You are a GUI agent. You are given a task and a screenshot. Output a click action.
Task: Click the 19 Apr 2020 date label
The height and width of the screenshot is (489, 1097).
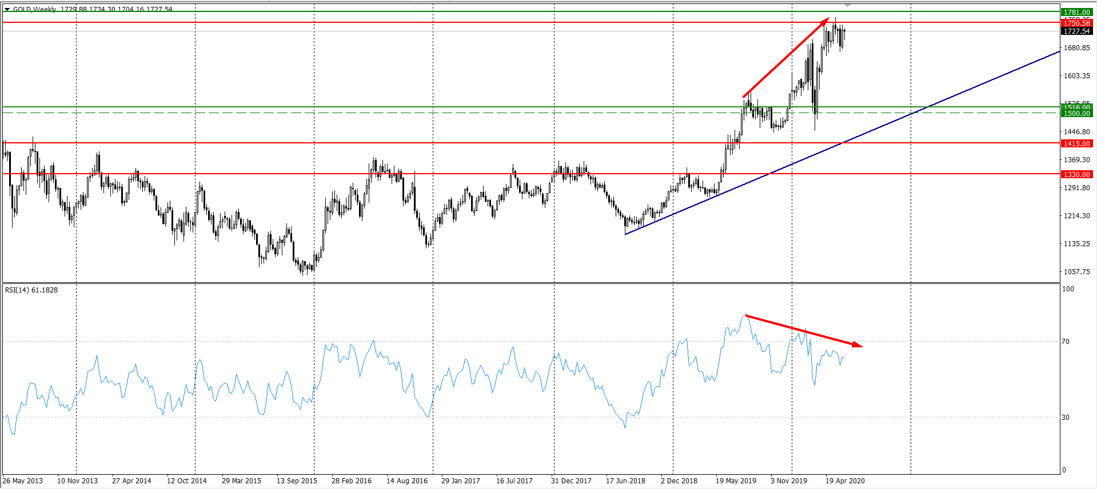844,481
